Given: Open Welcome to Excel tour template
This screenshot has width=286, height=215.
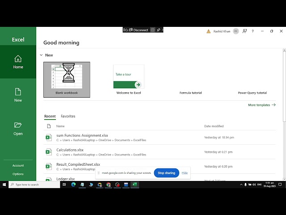Looking at the screenshot, I should (x=129, y=80).
